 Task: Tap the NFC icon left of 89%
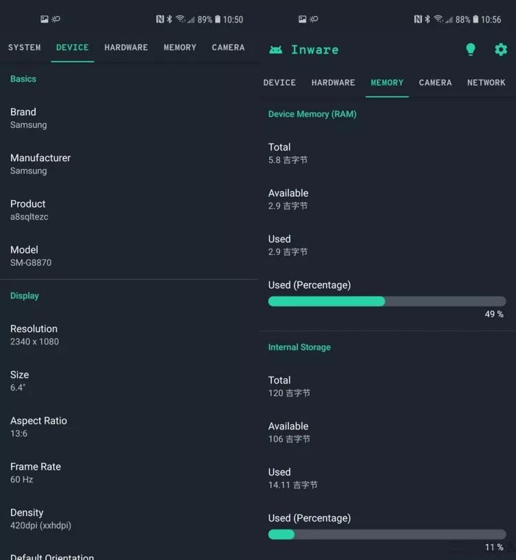coord(160,19)
